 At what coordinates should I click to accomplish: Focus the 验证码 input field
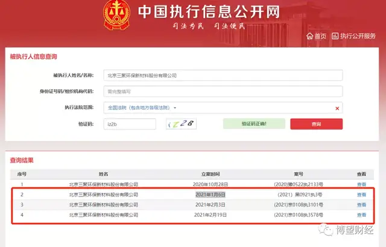[130, 124]
